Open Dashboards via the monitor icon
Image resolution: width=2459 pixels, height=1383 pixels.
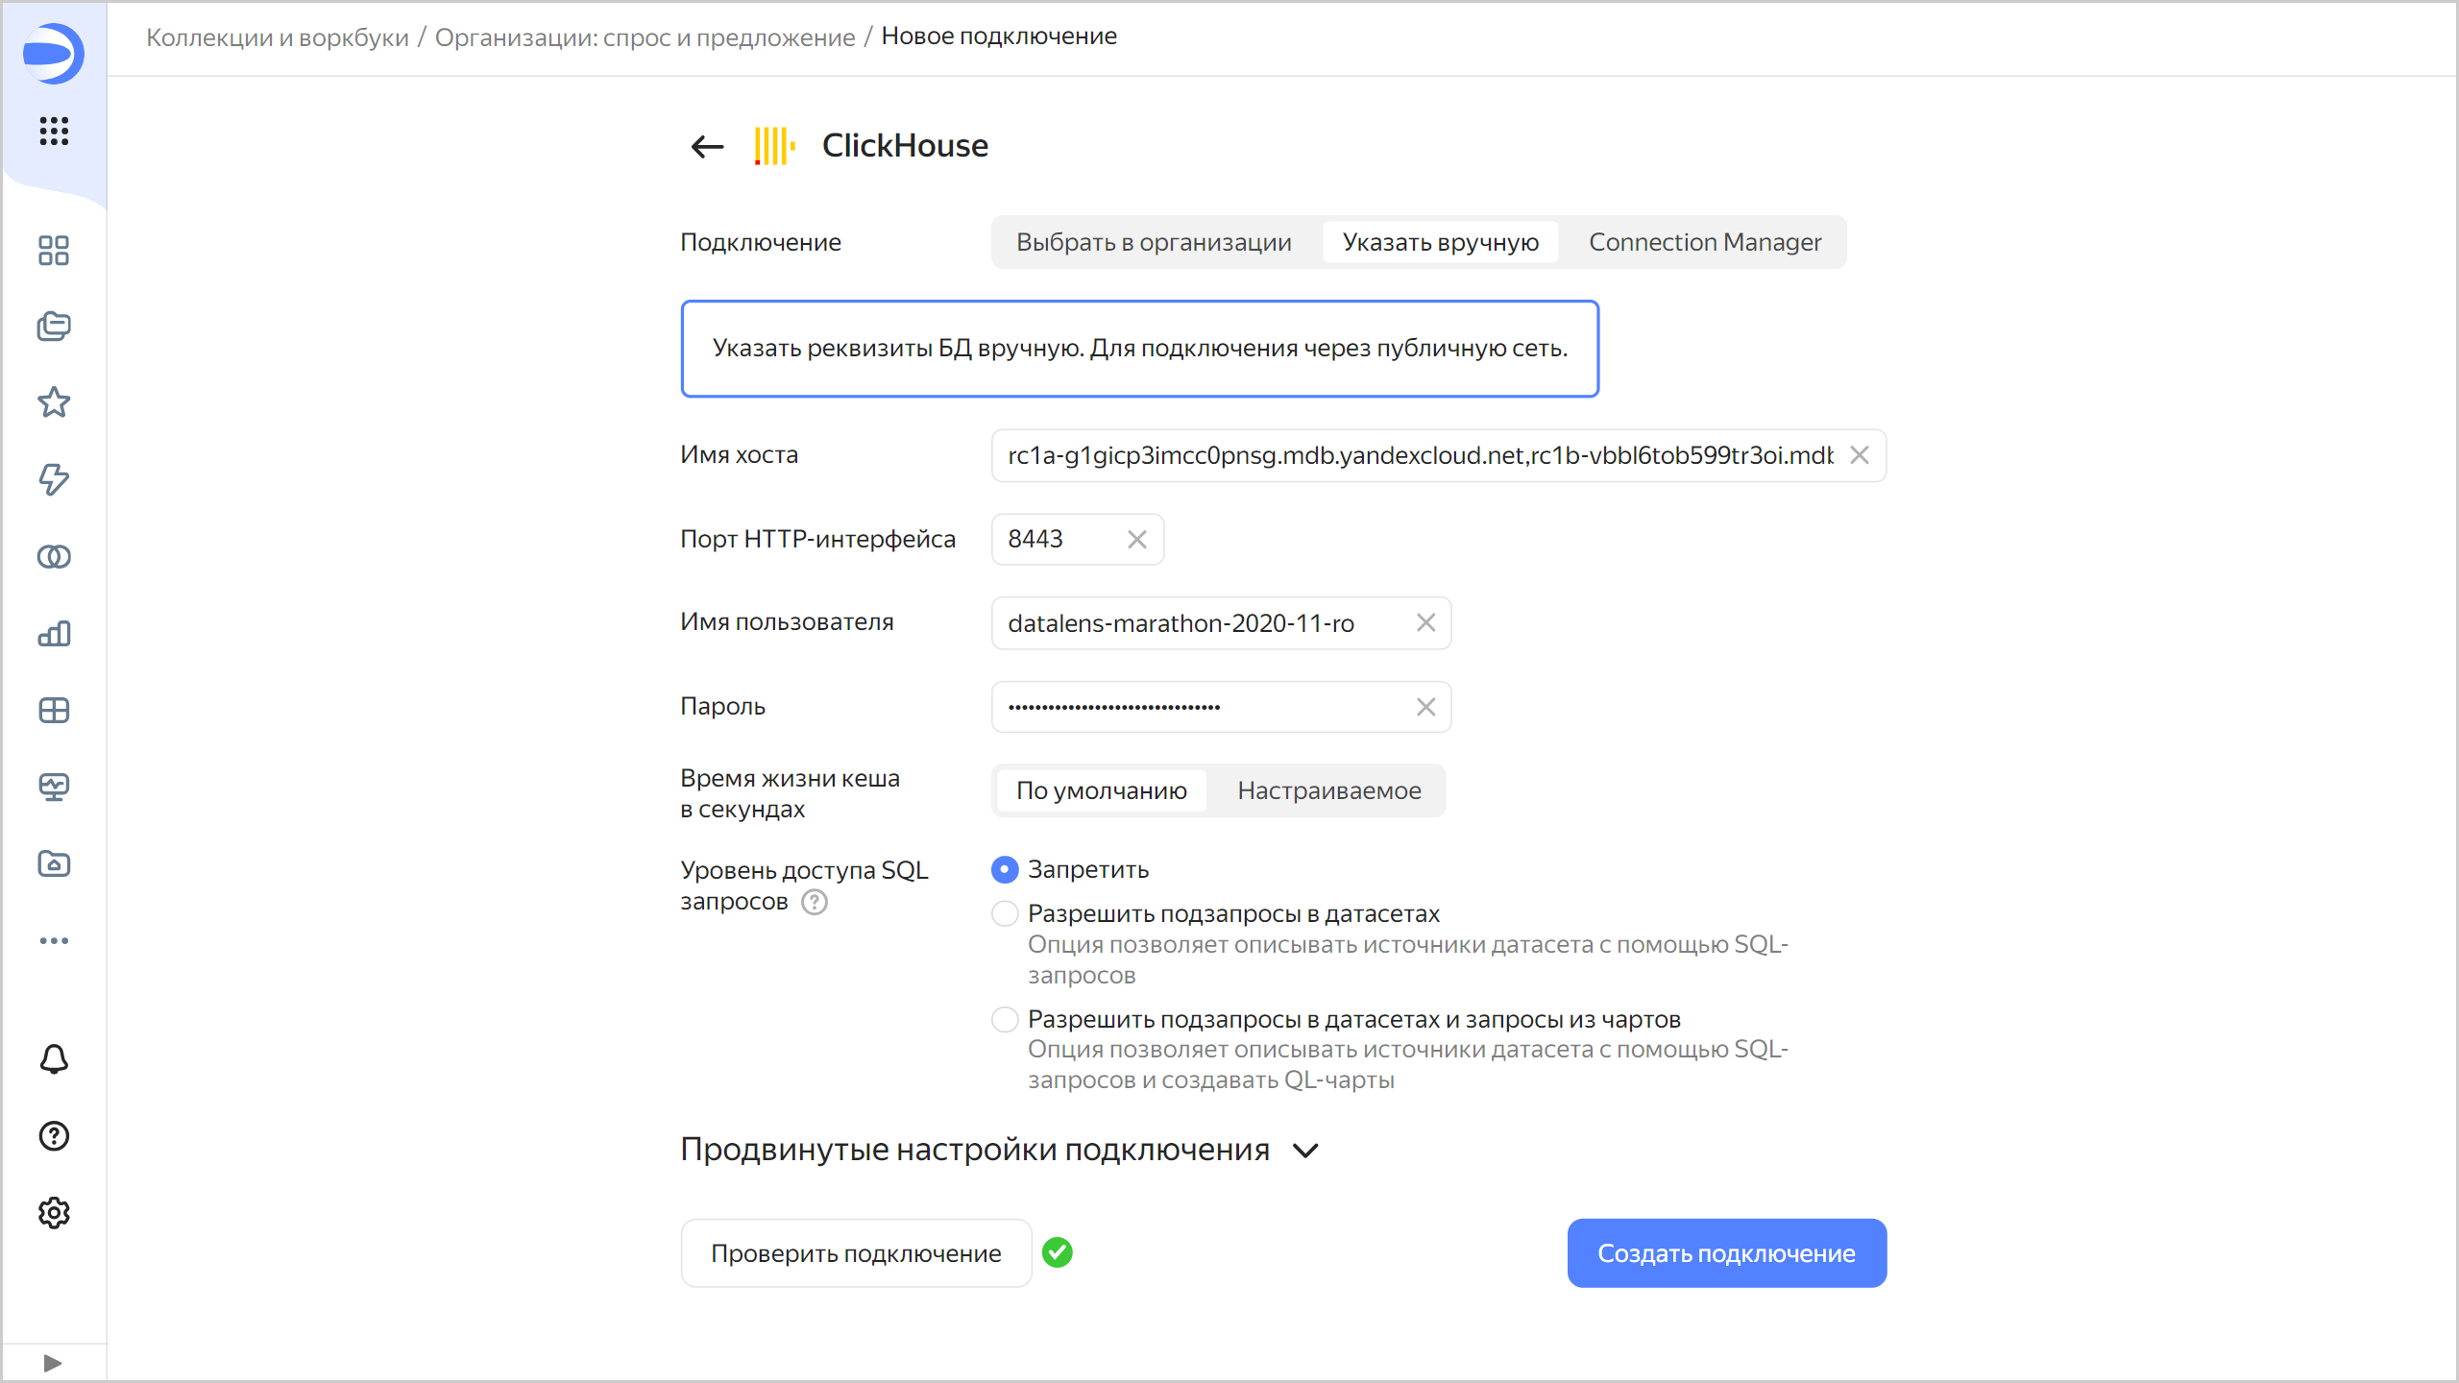click(53, 788)
